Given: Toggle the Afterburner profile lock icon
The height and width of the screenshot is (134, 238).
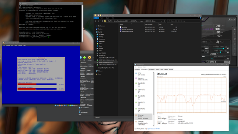Looking at the screenshot, I should 235,29.
